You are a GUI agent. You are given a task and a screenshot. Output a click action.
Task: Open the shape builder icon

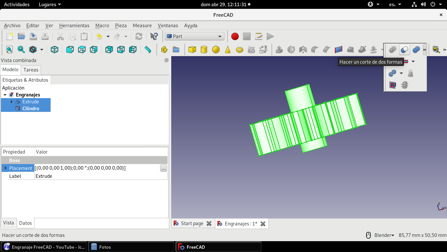coord(263,50)
